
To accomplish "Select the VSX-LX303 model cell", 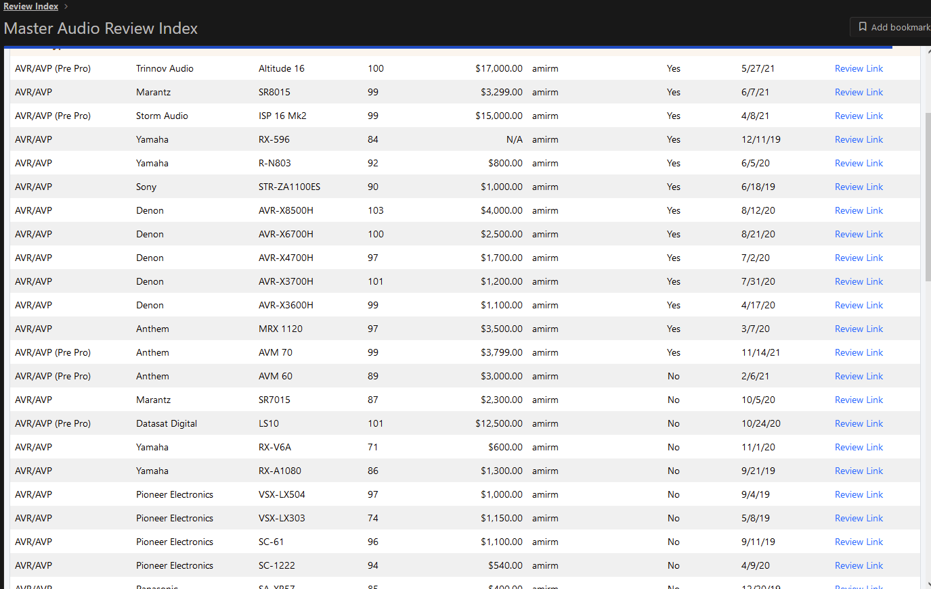I will coord(282,518).
